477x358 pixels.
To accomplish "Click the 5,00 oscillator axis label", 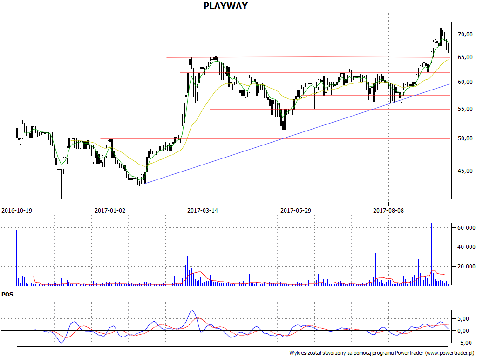I will (463, 319).
